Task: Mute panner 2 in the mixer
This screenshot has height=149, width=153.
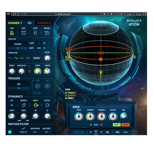Action: click(x=101, y=125)
